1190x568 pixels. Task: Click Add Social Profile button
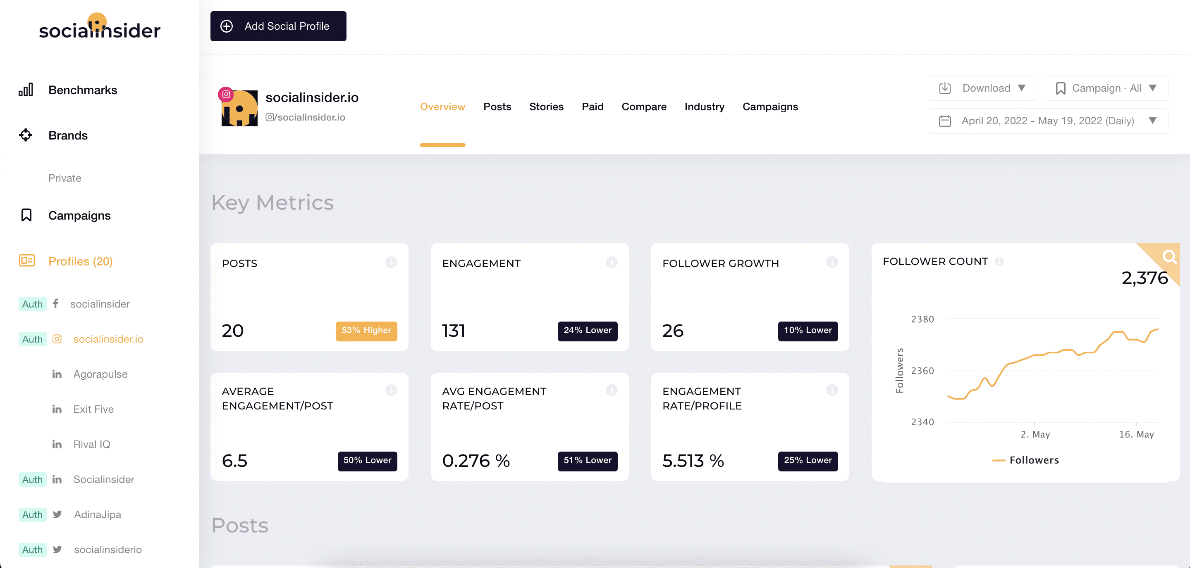(278, 26)
